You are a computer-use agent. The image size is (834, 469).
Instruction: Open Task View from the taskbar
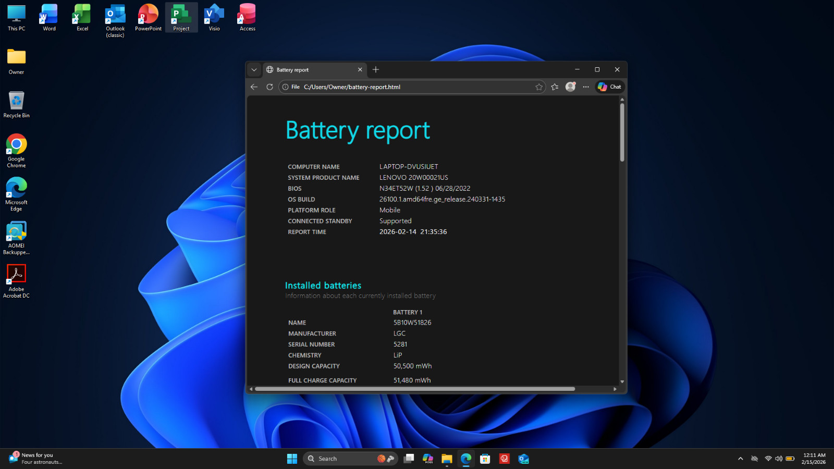(x=409, y=459)
